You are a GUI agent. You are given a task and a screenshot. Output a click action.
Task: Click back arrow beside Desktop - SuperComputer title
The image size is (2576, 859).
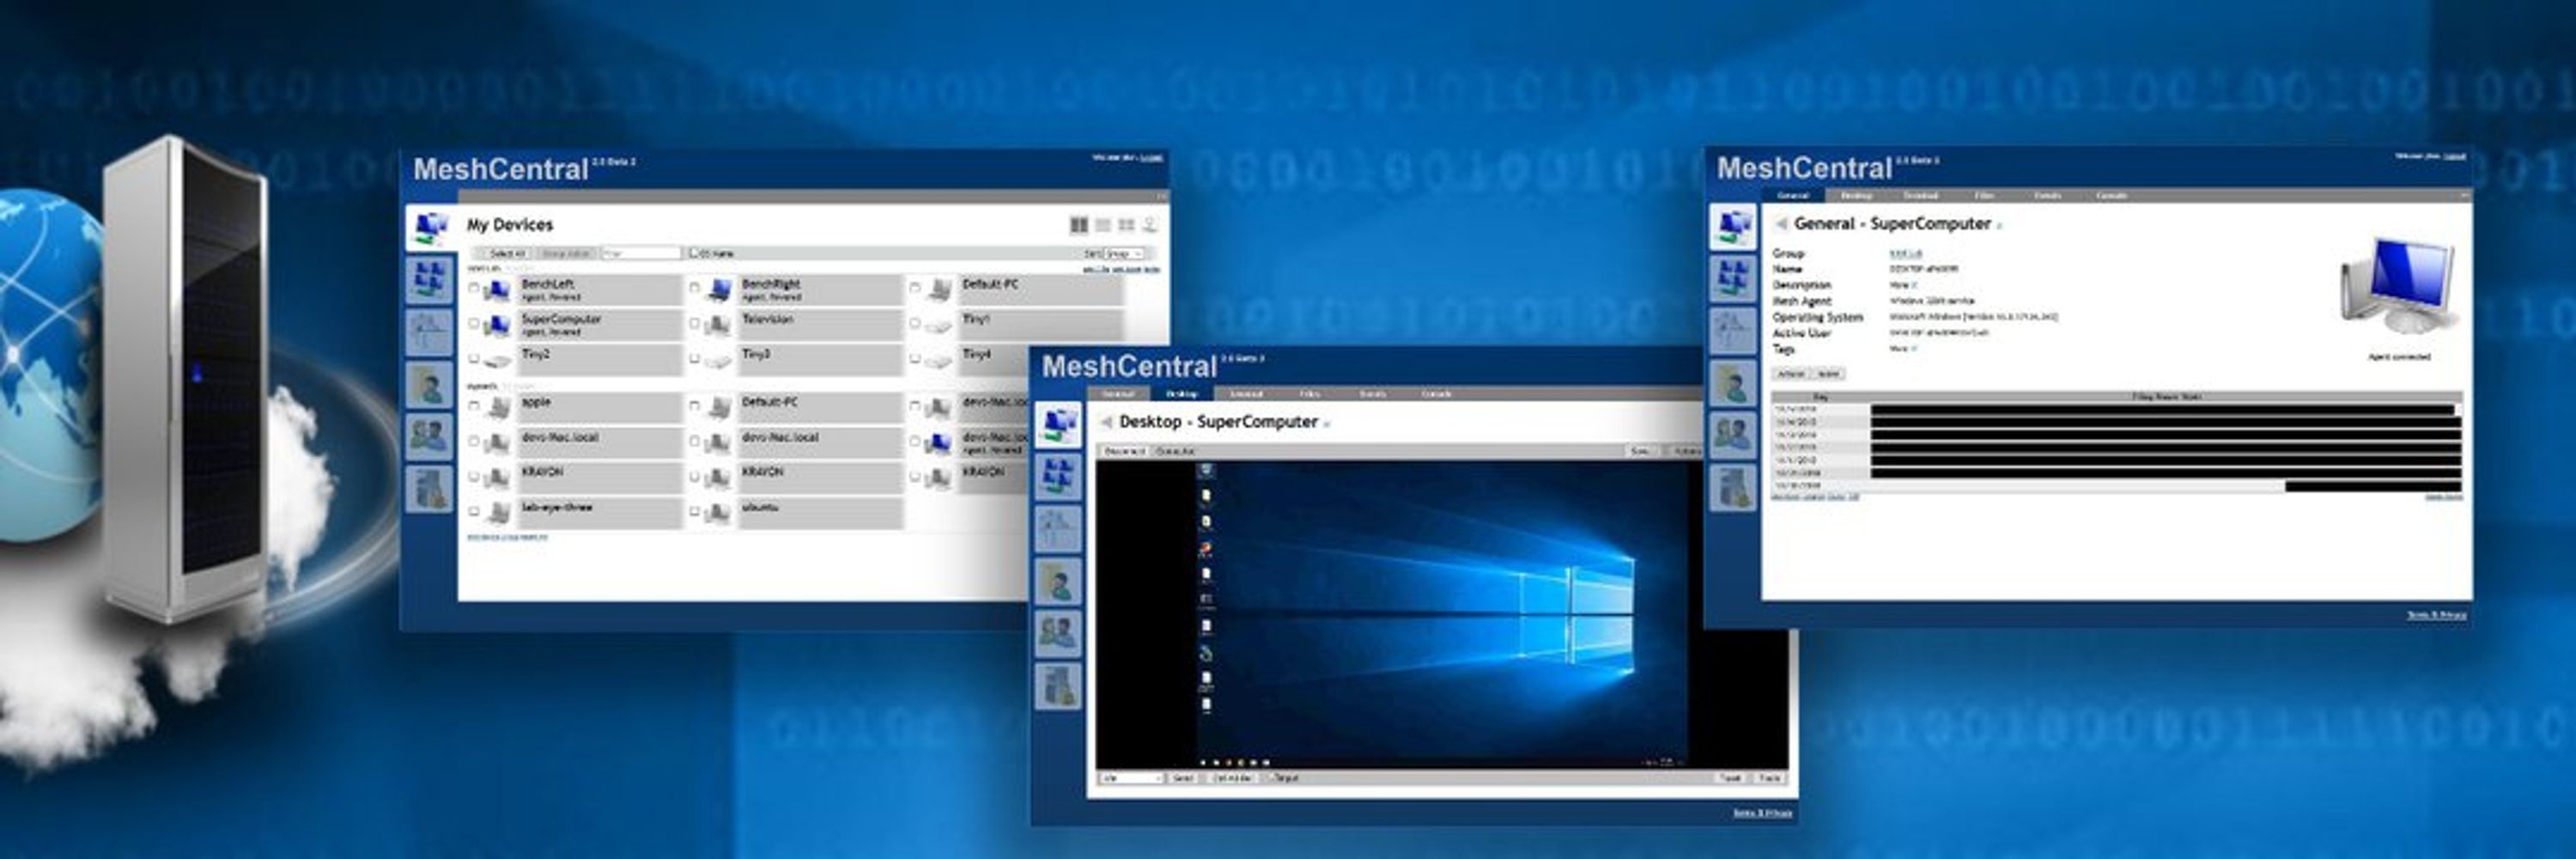1107,422
